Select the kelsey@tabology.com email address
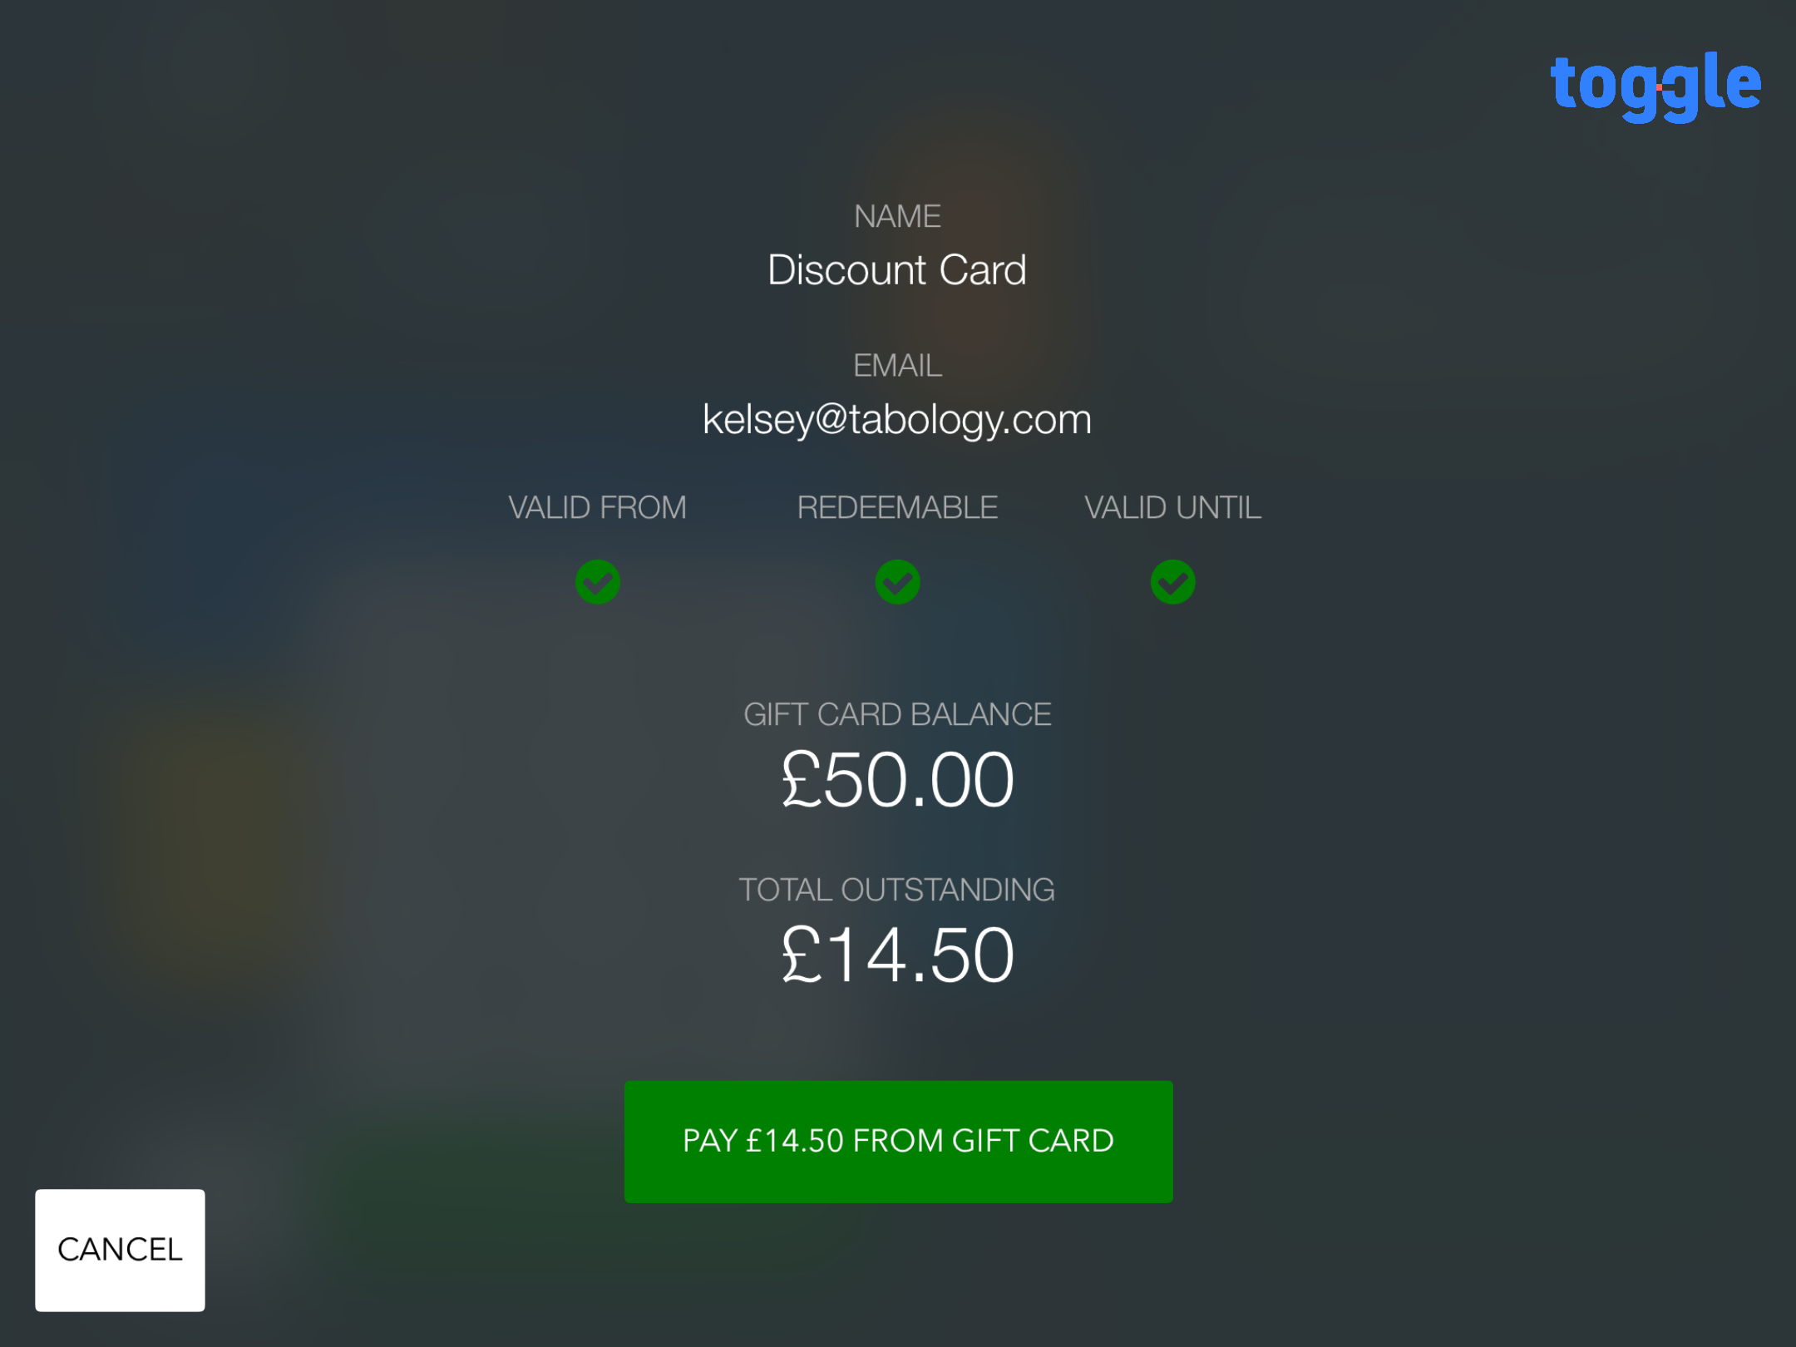This screenshot has width=1796, height=1347. [x=897, y=420]
